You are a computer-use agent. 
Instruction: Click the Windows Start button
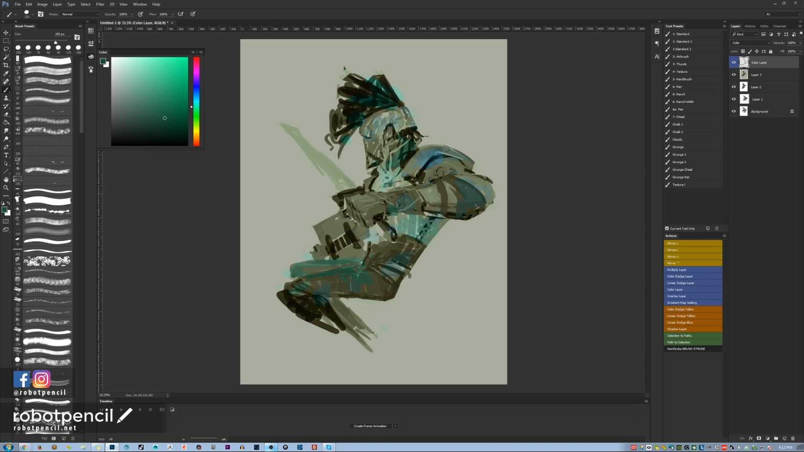[x=8, y=447]
